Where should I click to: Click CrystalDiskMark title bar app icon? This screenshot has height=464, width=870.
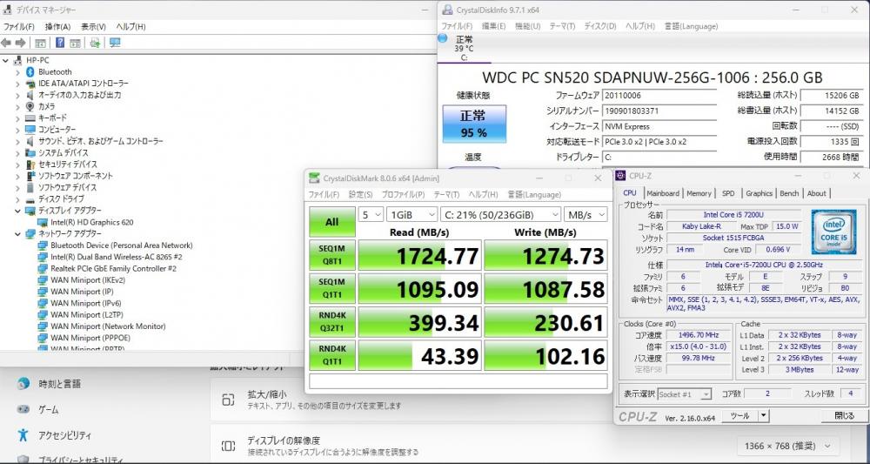coord(315,178)
